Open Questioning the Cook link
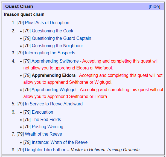This screenshot has width=166, height=157. (x=53, y=31)
